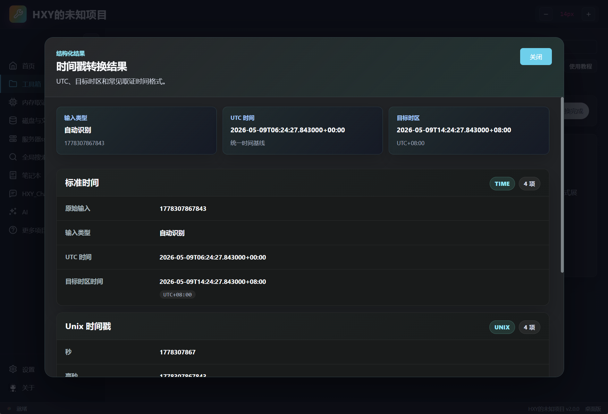Open the 使用教程 tutorial button

point(580,66)
